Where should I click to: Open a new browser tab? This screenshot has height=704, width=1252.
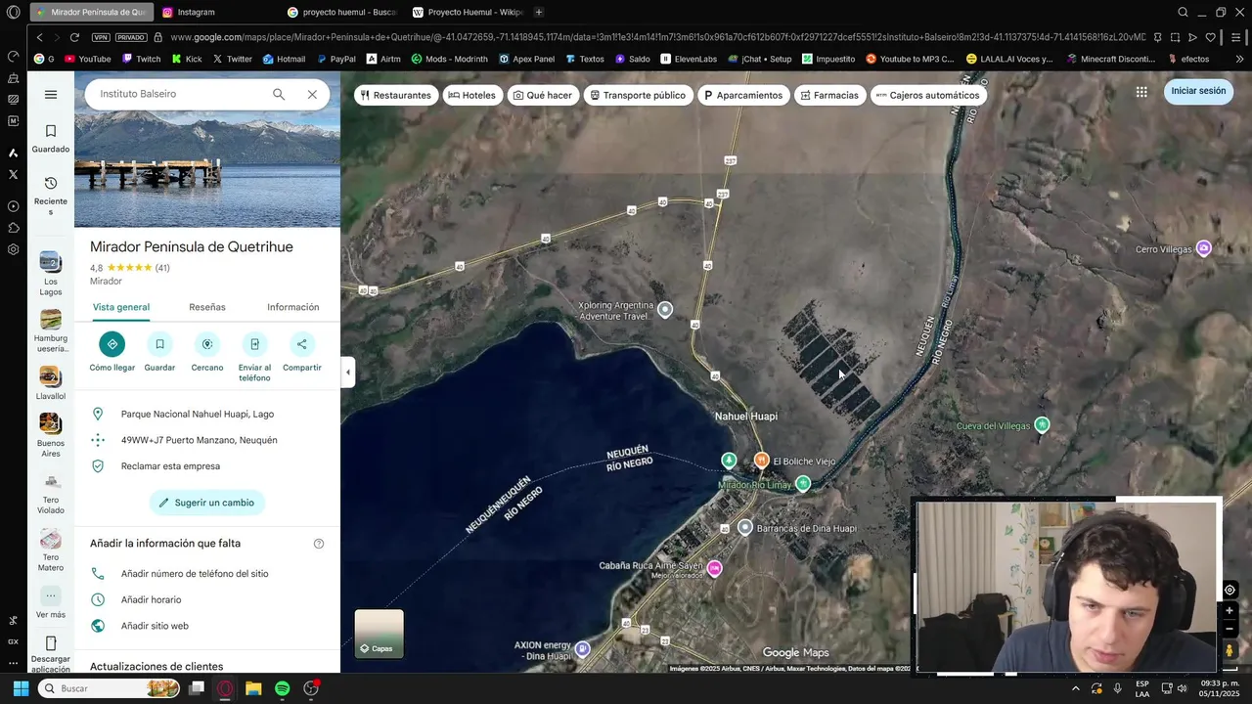click(539, 12)
